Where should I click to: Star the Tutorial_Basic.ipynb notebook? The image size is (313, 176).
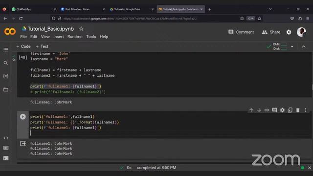(81, 29)
